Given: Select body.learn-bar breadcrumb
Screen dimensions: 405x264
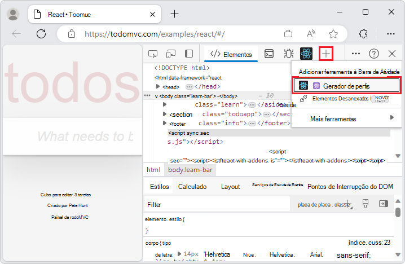Looking at the screenshot, I should click(x=190, y=170).
